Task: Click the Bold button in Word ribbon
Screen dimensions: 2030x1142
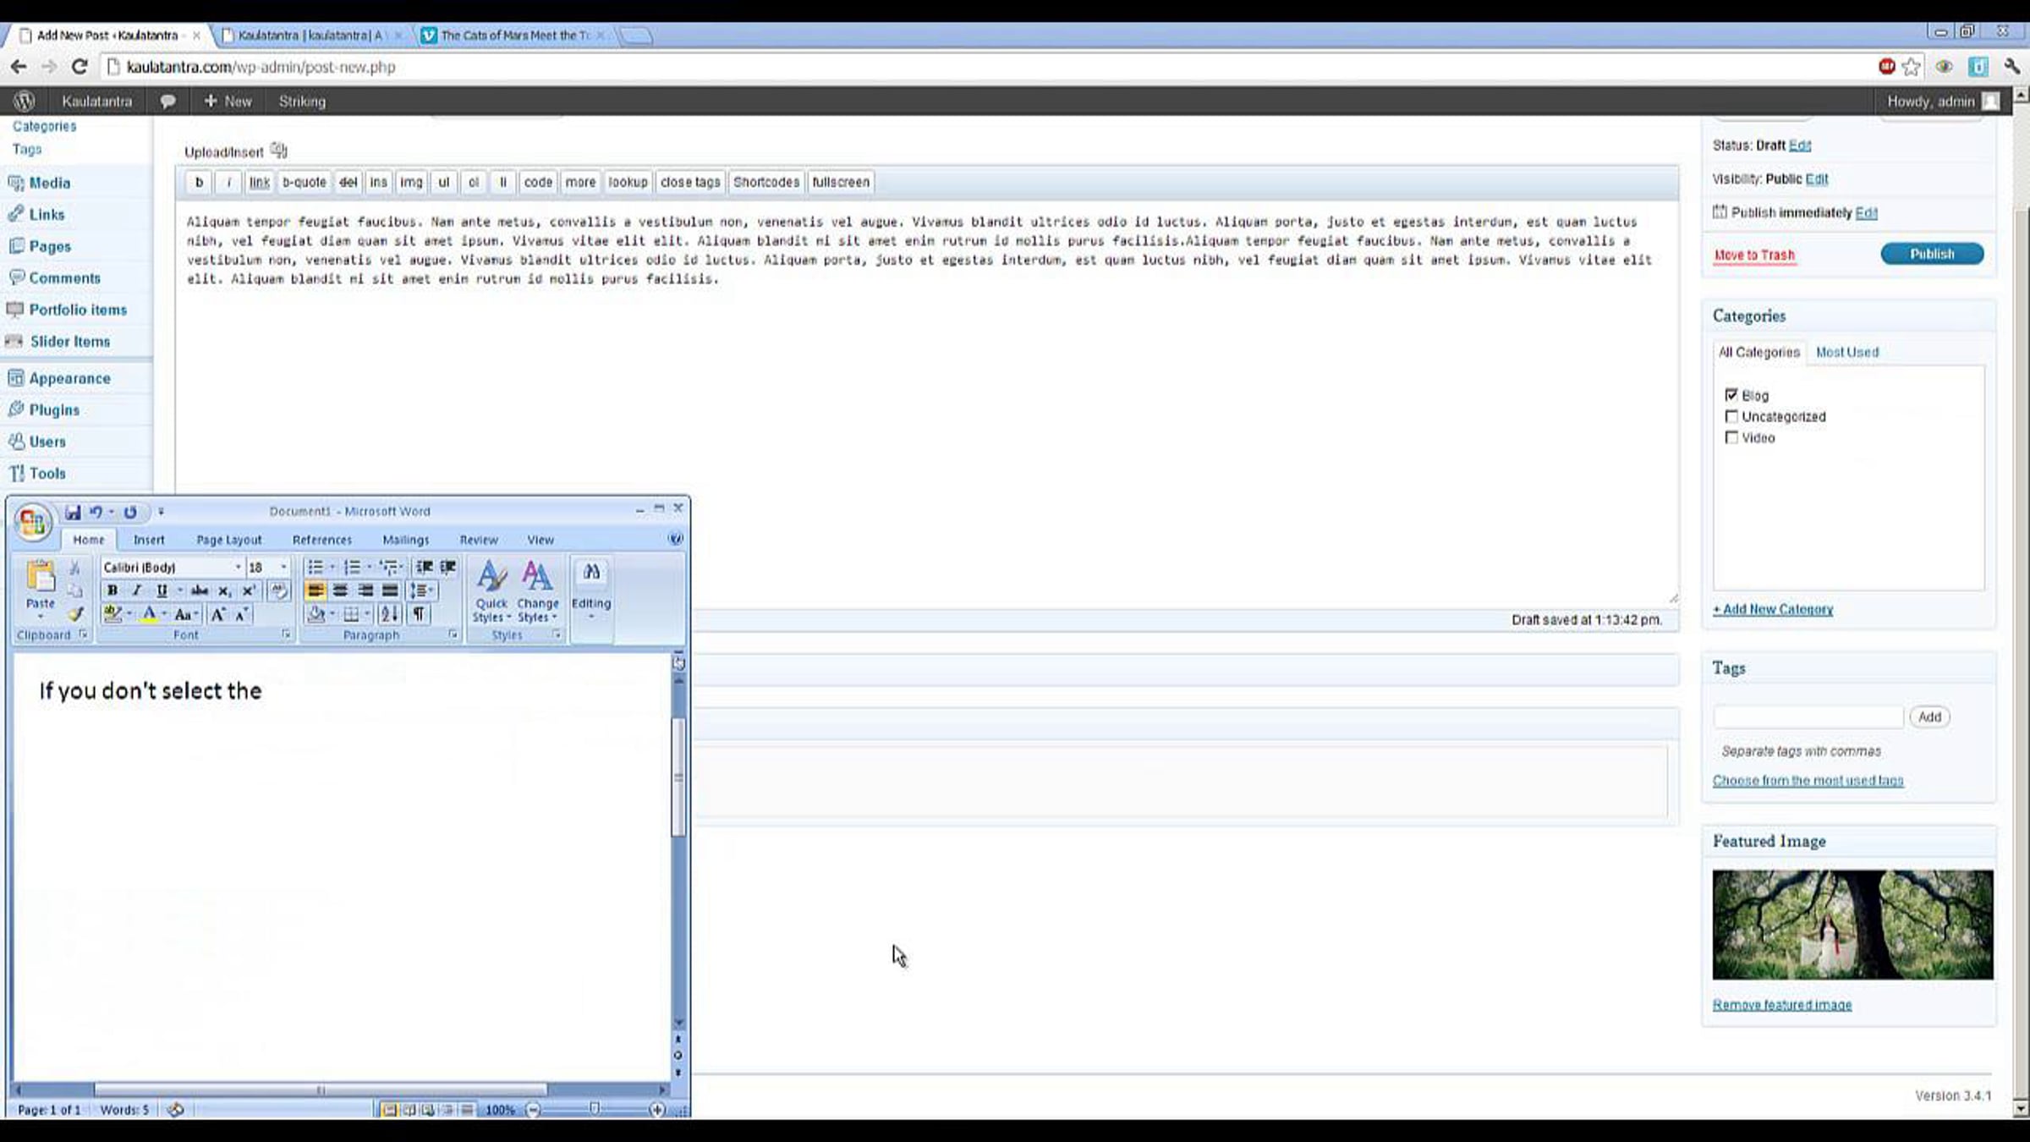Action: point(112,590)
